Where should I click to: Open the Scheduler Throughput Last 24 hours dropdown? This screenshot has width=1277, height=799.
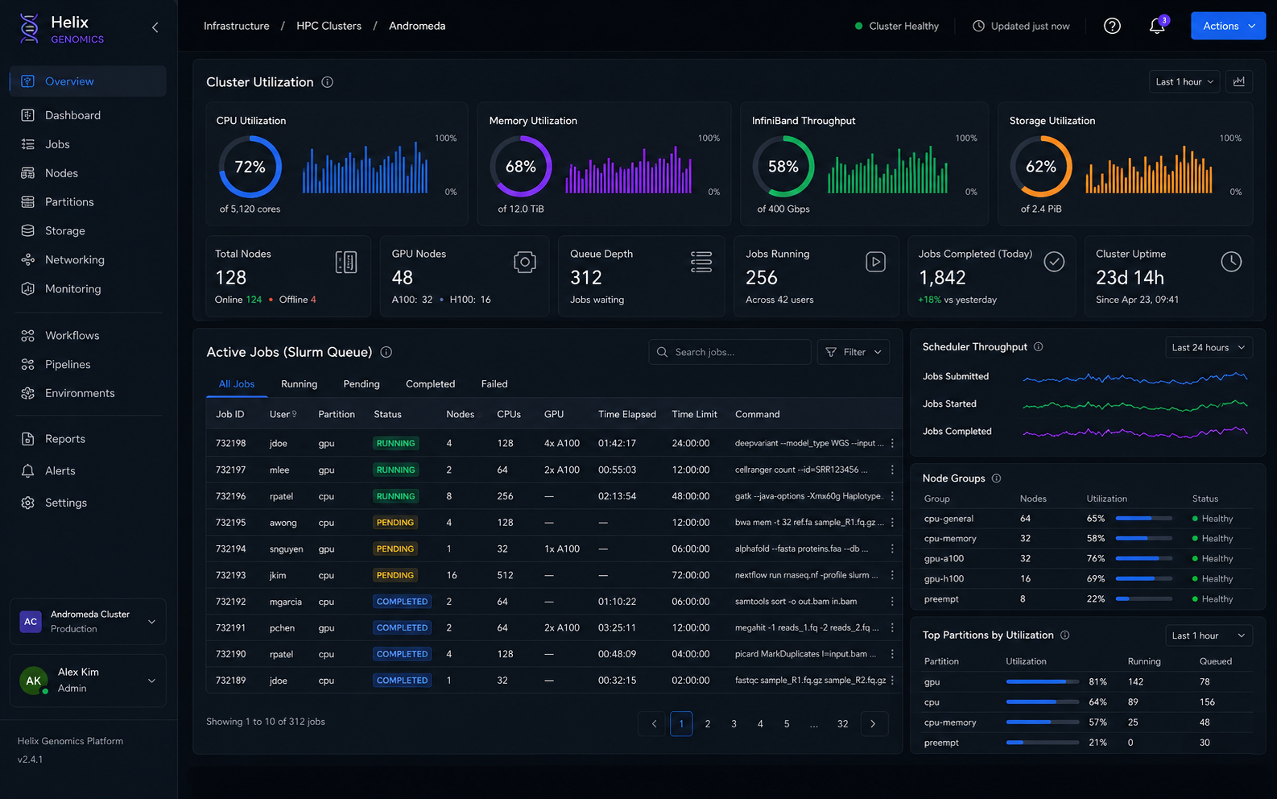1209,347
